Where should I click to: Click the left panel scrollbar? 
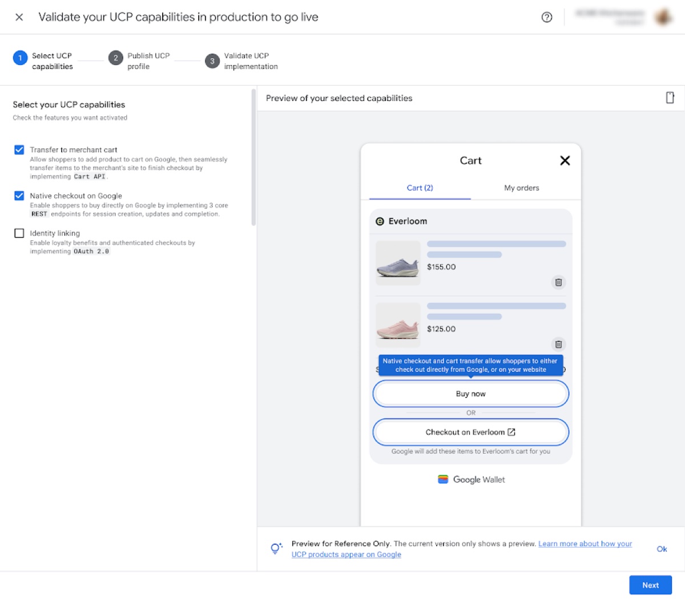click(253, 157)
